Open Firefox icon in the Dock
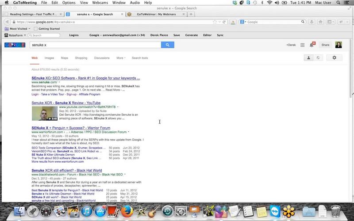The image size is (354, 221). pyautogui.click(x=127, y=212)
